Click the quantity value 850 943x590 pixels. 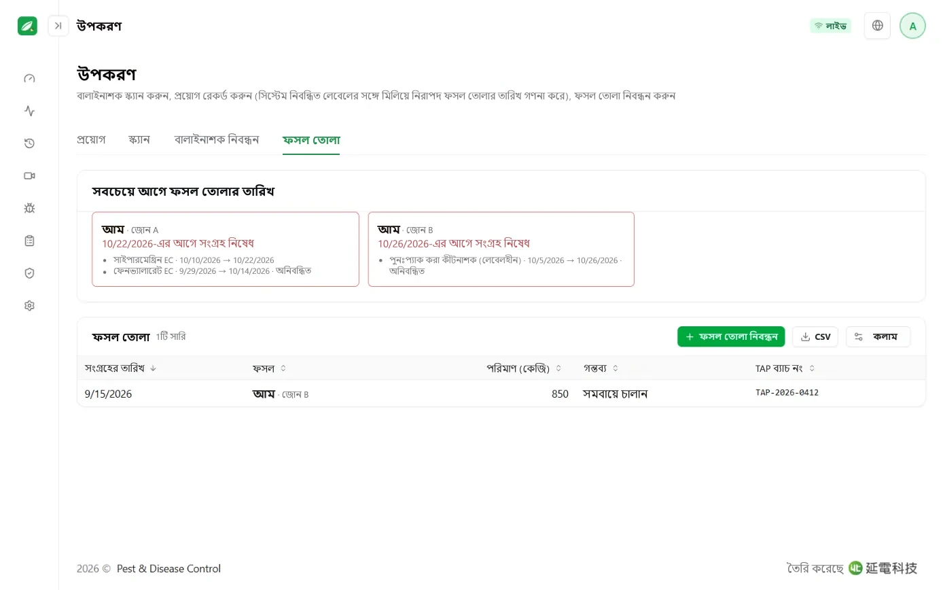click(x=560, y=394)
